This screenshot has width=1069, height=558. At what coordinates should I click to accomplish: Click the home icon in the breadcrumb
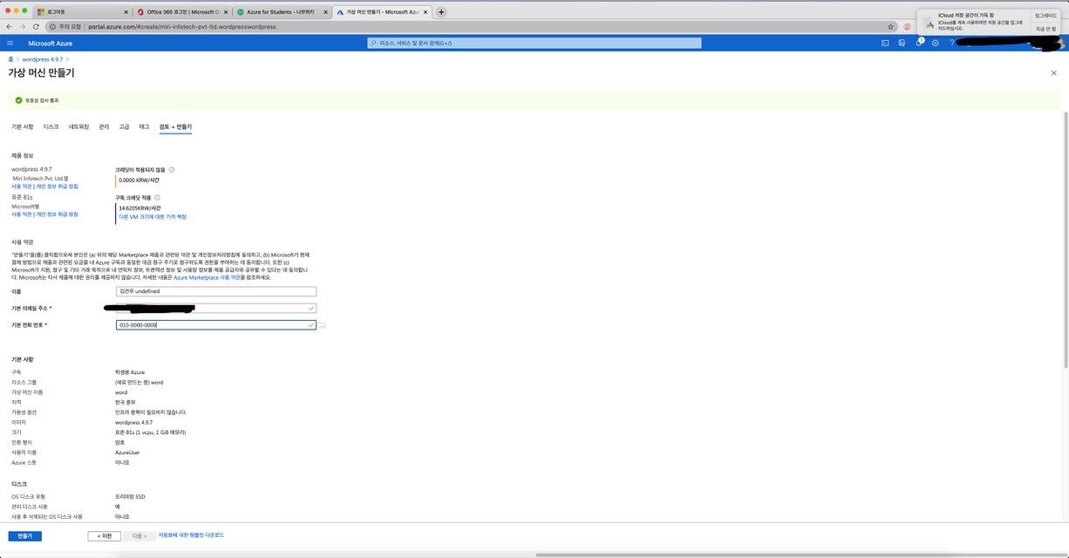click(11, 59)
